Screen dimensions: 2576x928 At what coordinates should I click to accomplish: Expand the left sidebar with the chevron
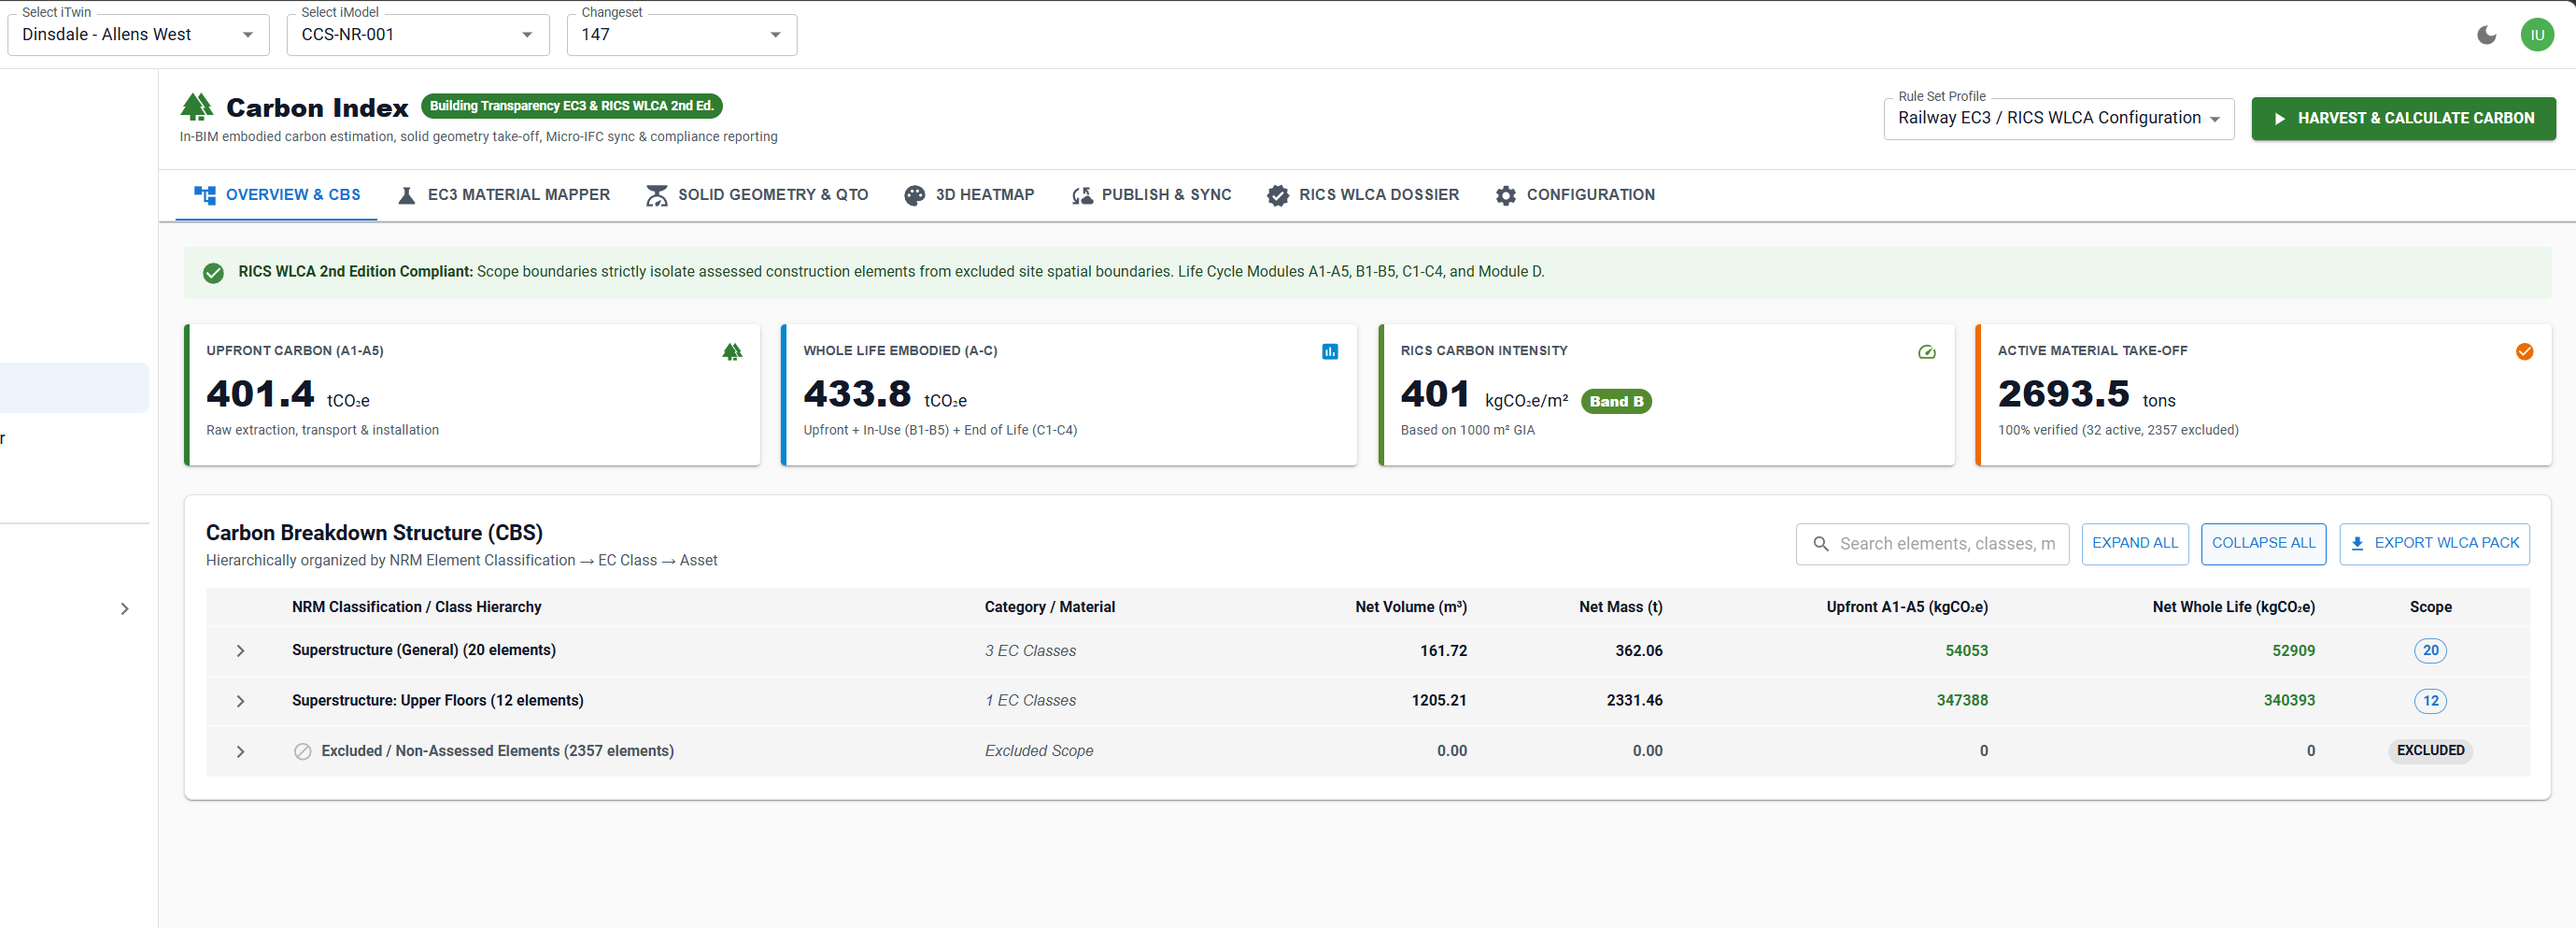(124, 608)
